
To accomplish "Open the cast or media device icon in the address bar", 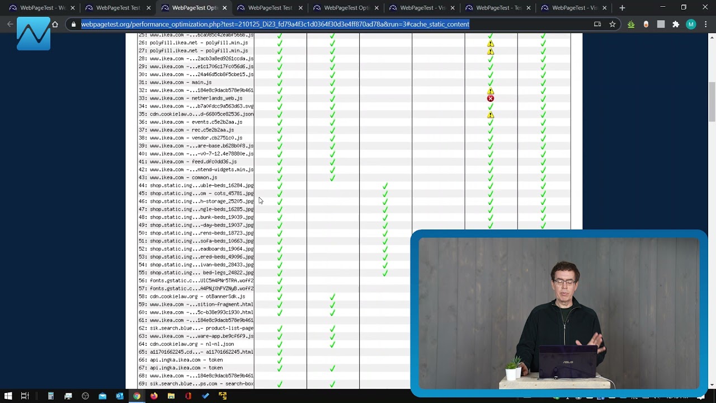I will [x=597, y=24].
